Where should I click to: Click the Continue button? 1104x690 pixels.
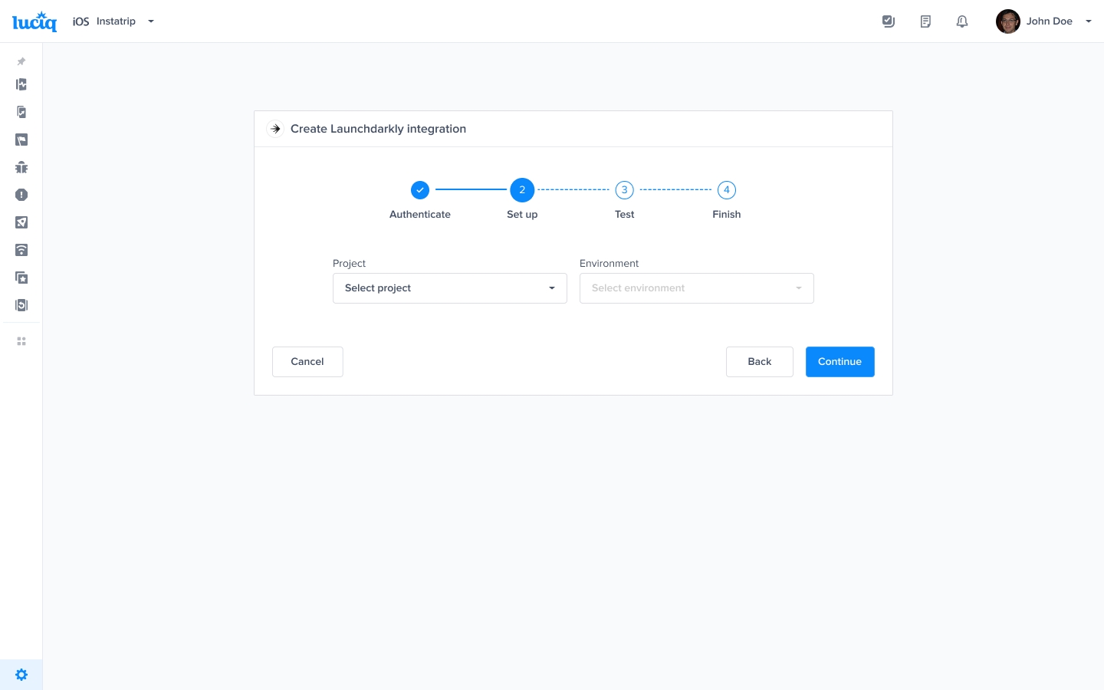click(839, 362)
